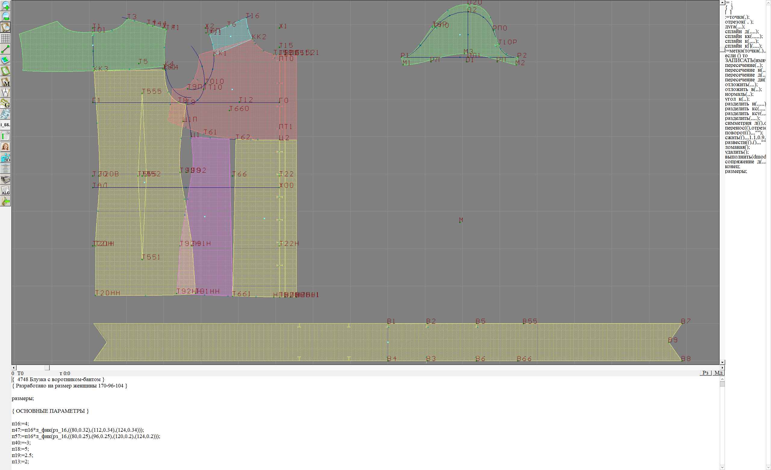
Task: Select the compass dividers tool icon
Action: click(x=5, y=92)
